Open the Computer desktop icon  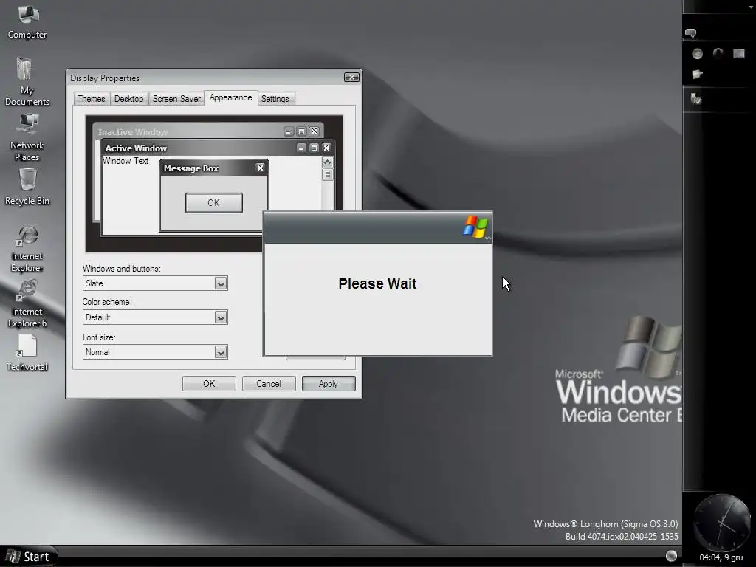tap(27, 21)
